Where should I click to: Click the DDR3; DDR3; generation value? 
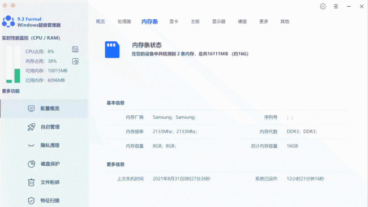(x=302, y=132)
